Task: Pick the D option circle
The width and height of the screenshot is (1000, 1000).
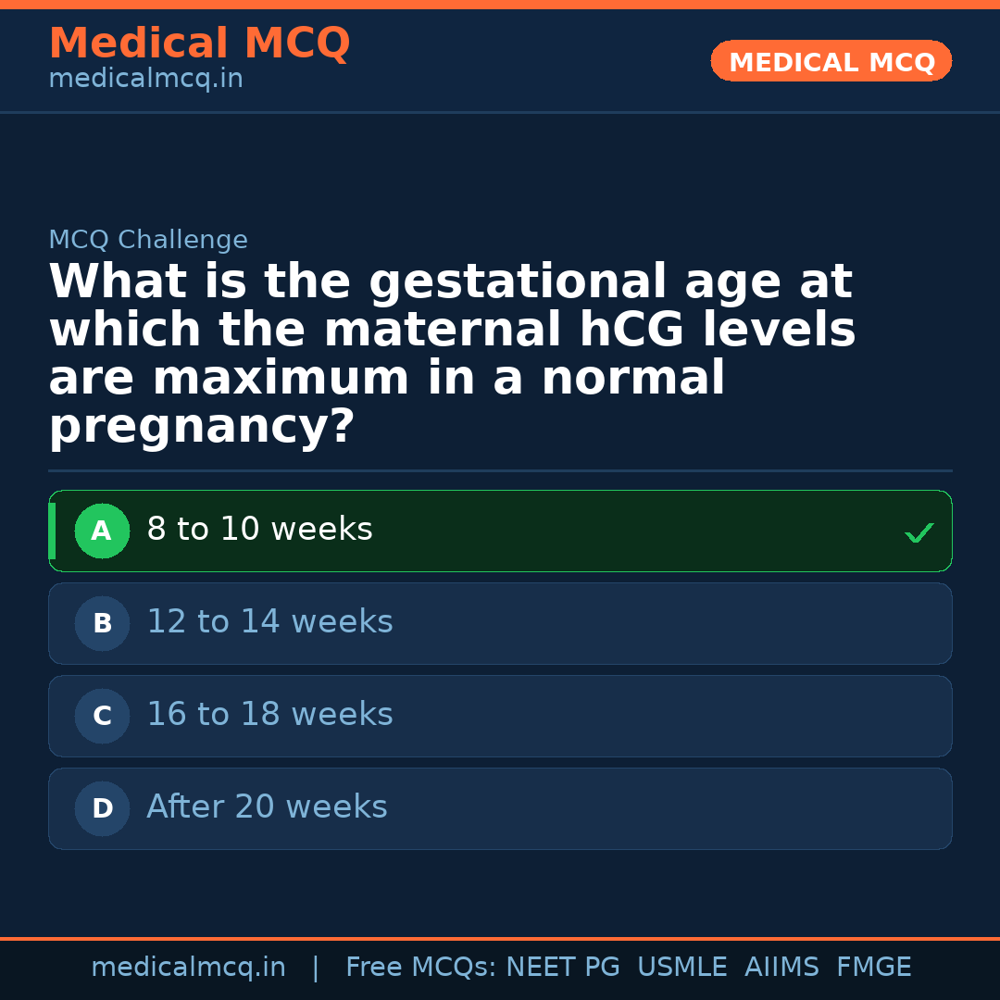Action: tap(102, 809)
